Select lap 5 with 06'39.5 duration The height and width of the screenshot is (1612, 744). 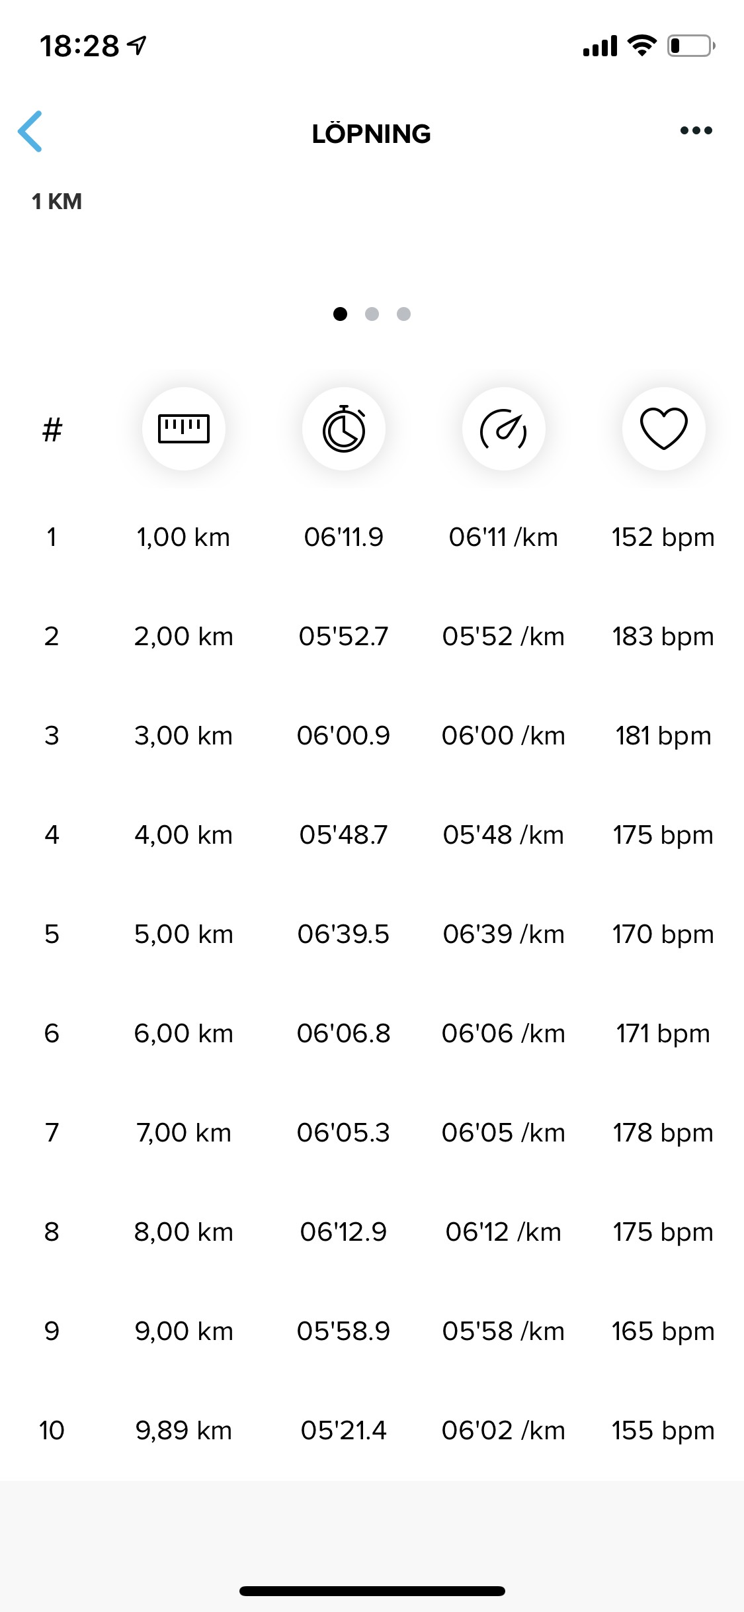click(x=343, y=934)
